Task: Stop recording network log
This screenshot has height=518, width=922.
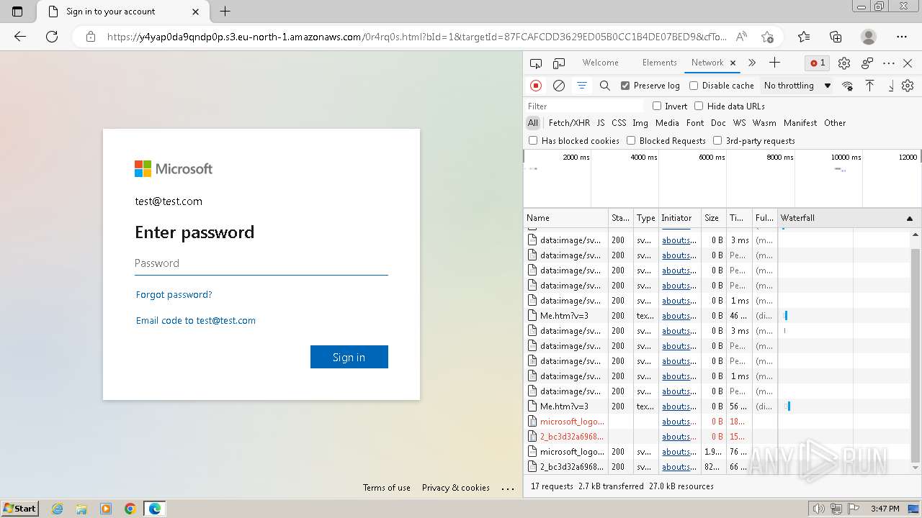Action: [x=536, y=86]
